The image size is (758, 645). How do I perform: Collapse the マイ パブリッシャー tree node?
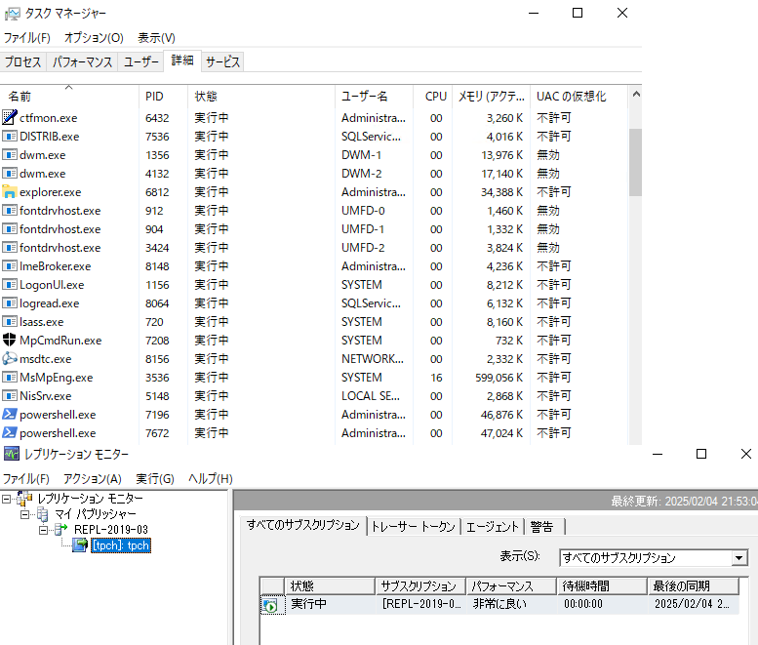coord(24,514)
